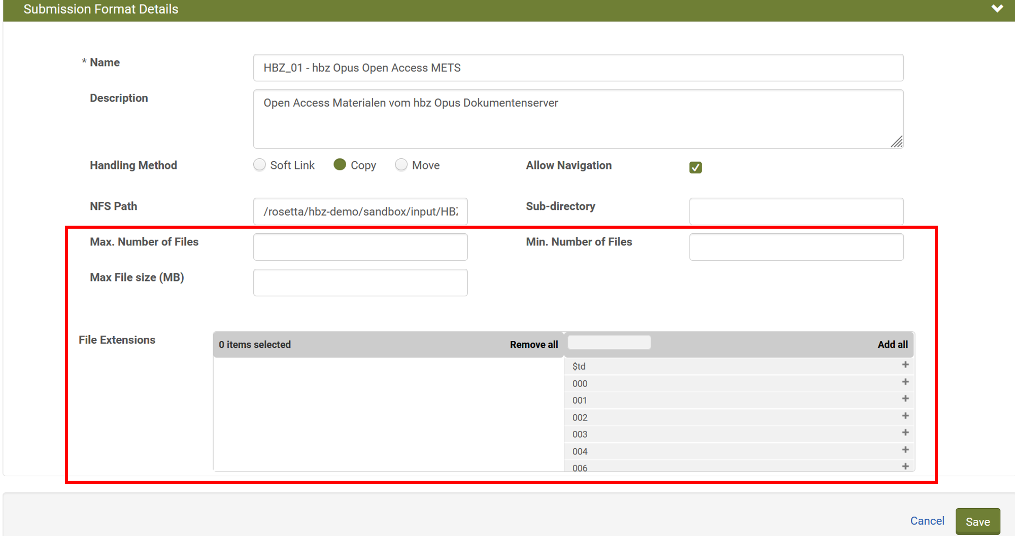
Task: Click the NFS Path field
Action: pyautogui.click(x=360, y=211)
